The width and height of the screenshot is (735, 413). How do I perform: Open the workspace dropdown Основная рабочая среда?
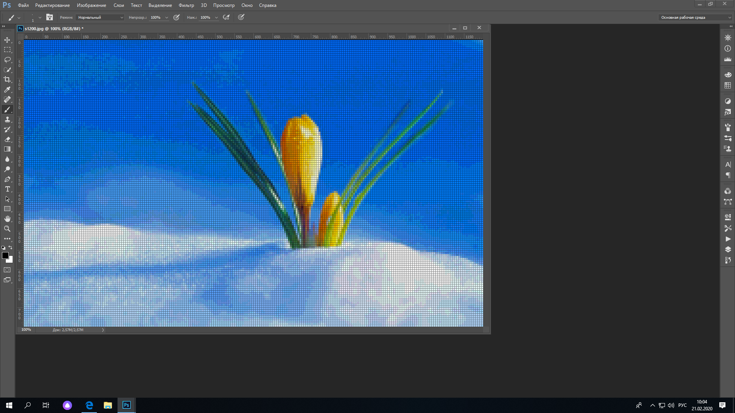[696, 17]
